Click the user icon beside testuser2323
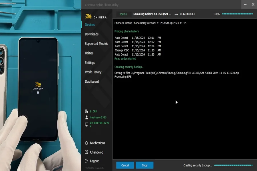Screen dimensions: 257x171 pos(87,117)
